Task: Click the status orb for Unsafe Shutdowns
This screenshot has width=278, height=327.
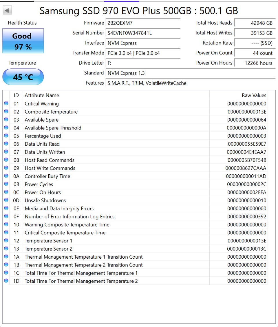Action: (x=6, y=200)
